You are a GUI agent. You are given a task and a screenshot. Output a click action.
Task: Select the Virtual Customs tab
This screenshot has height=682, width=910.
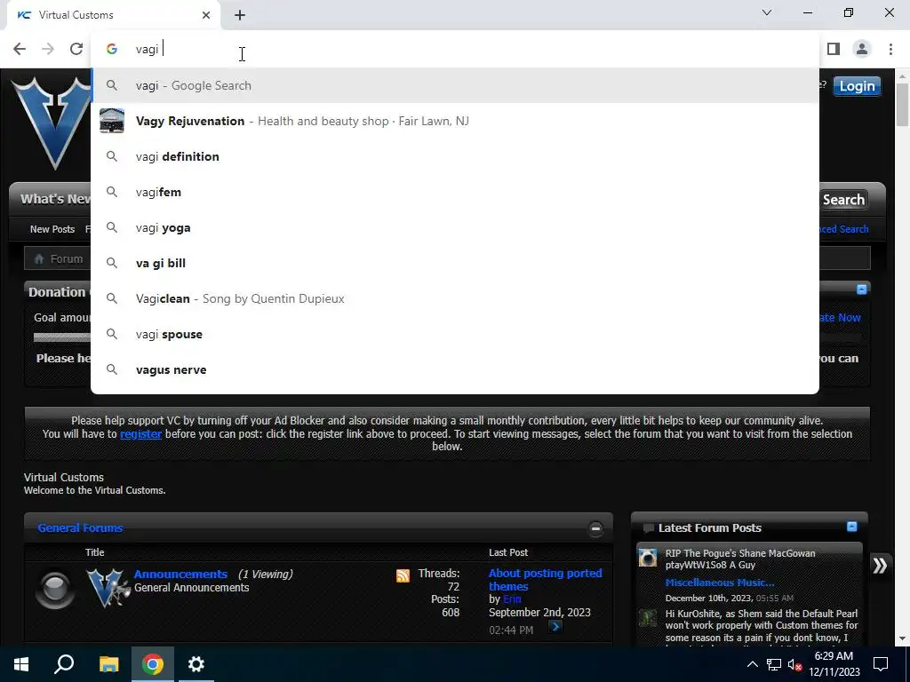click(113, 15)
